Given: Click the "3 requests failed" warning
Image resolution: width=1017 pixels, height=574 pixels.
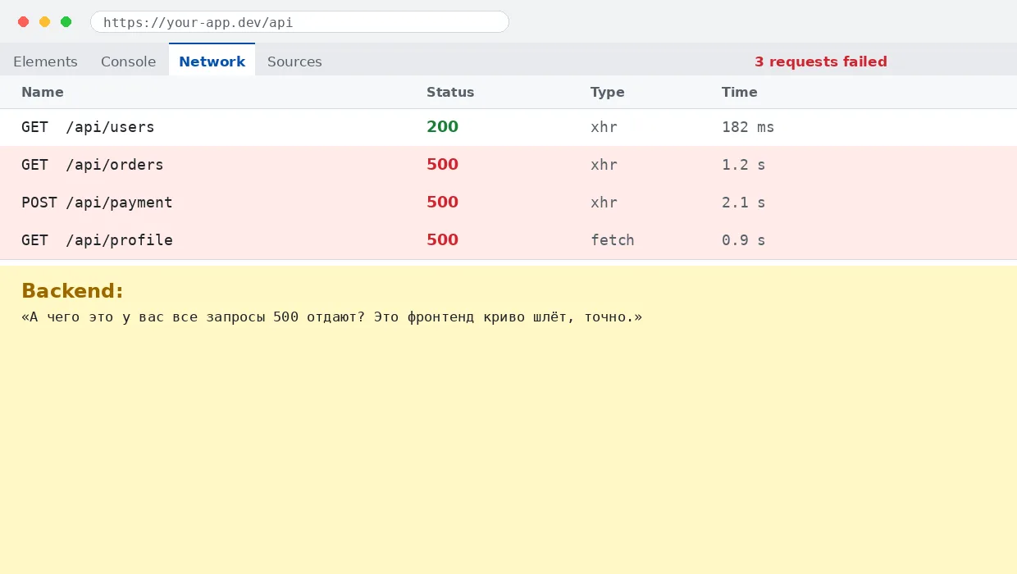Looking at the screenshot, I should pyautogui.click(x=821, y=61).
